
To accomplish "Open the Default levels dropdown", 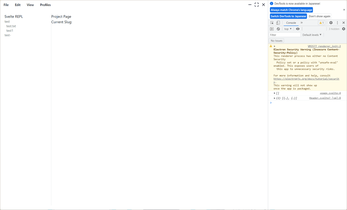I will pyautogui.click(x=312, y=35).
